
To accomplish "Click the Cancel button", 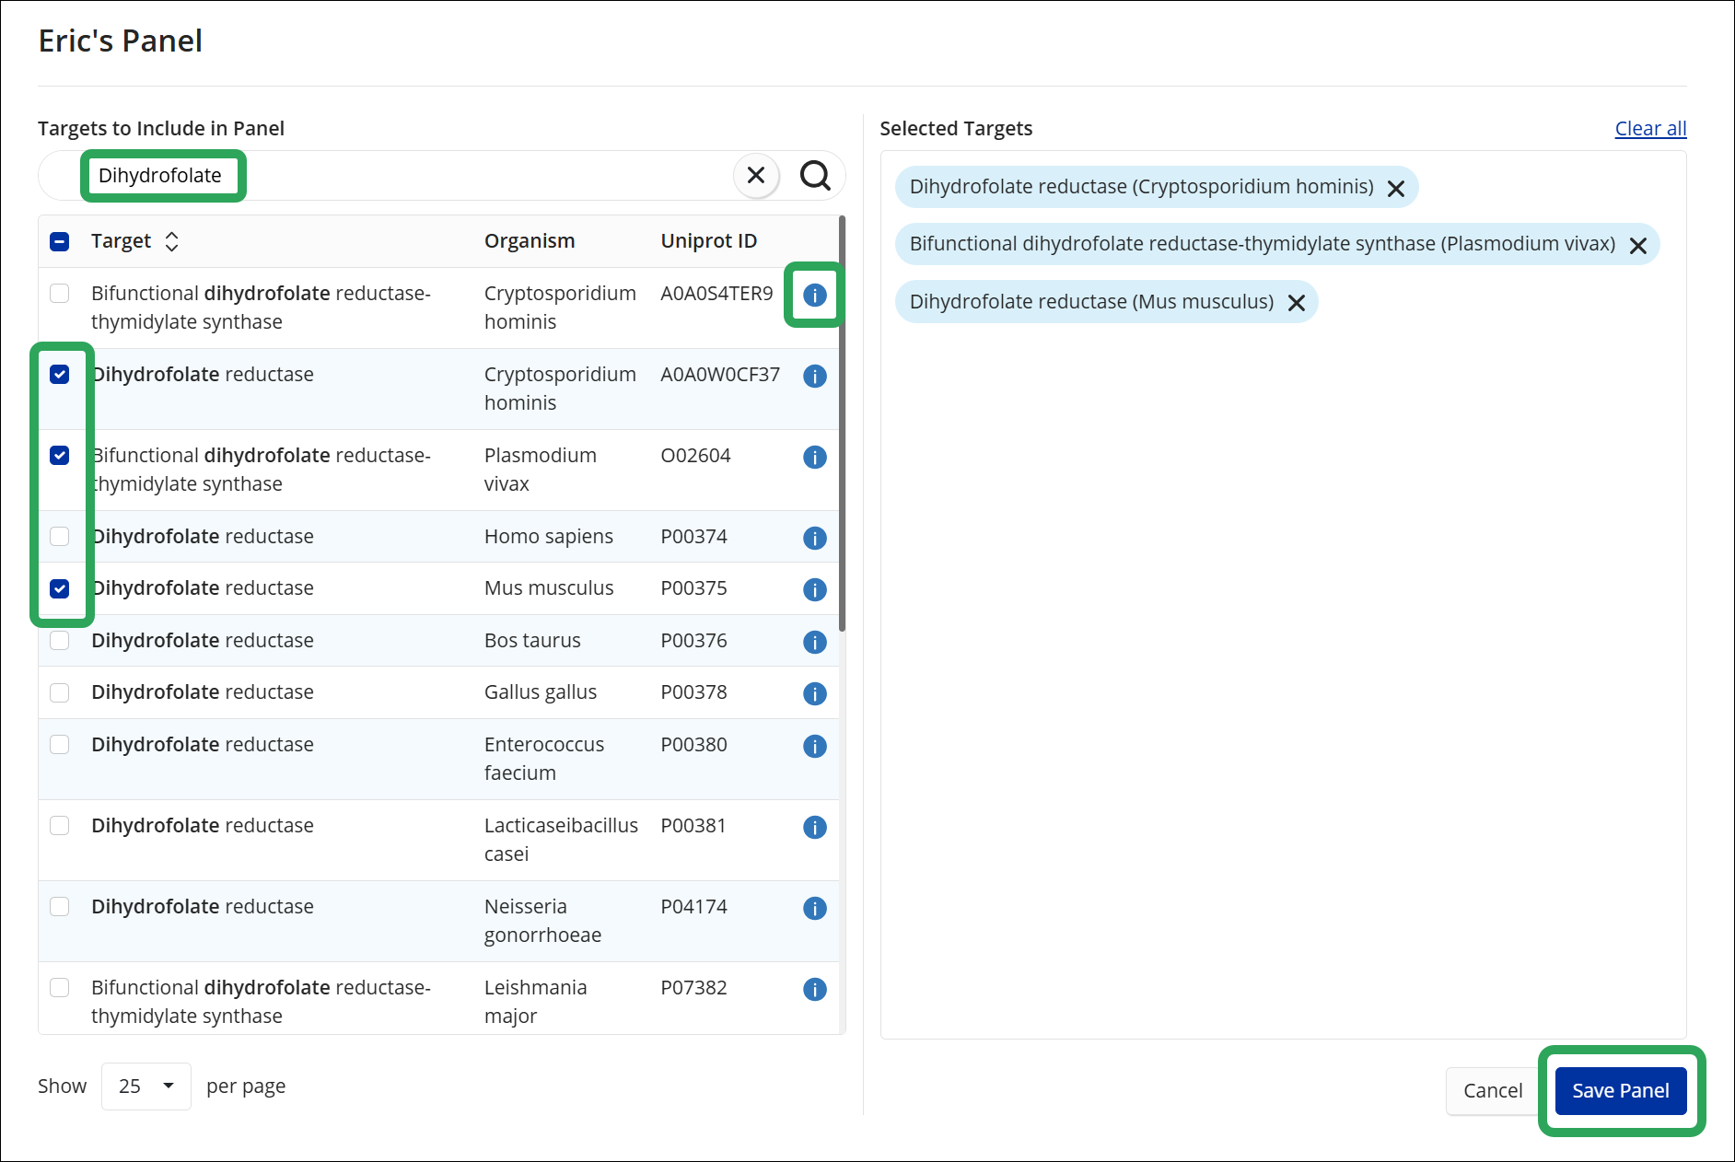I will pyautogui.click(x=1492, y=1090).
